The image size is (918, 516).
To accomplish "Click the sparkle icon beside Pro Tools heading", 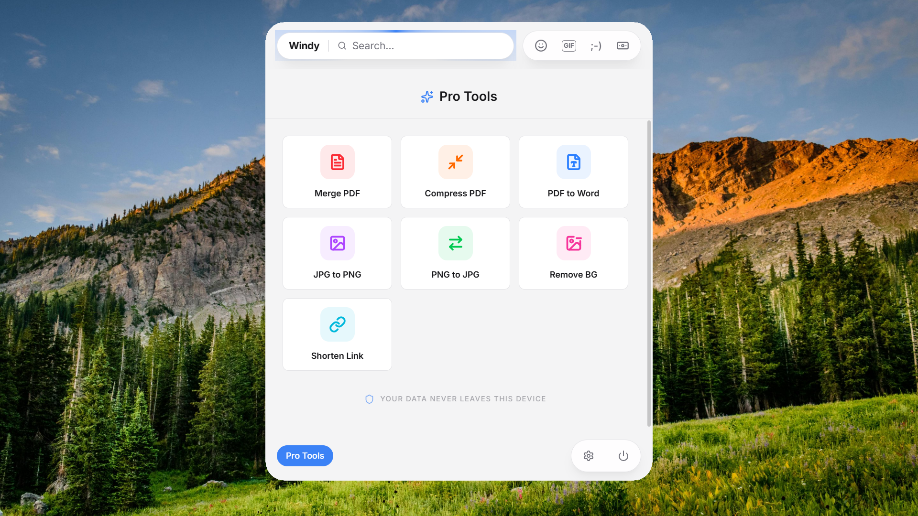I will tap(426, 97).
